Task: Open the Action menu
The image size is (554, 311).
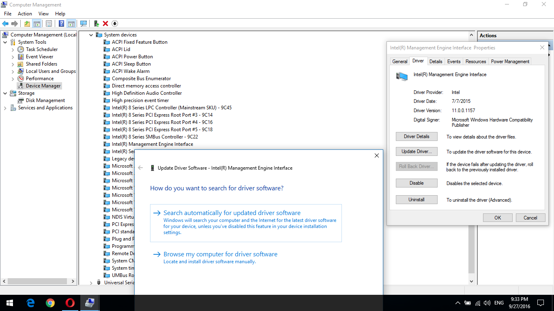Action: point(25,14)
